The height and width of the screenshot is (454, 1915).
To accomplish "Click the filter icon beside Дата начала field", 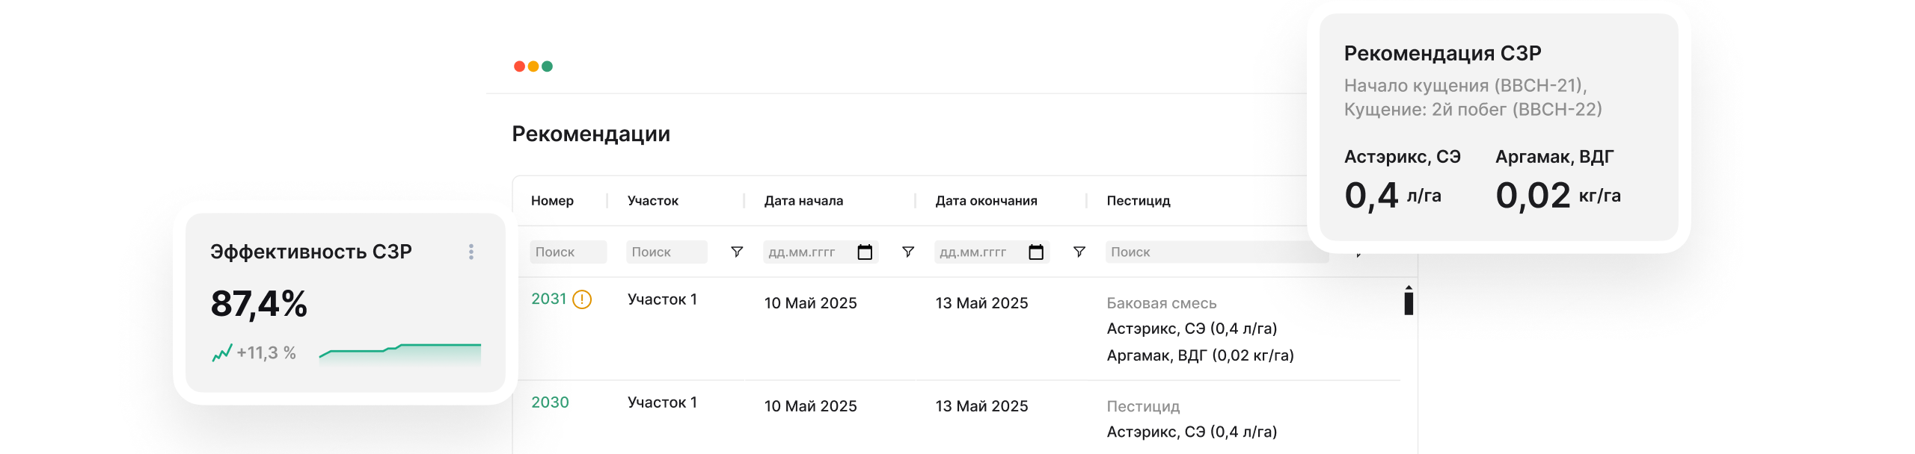I will (908, 252).
